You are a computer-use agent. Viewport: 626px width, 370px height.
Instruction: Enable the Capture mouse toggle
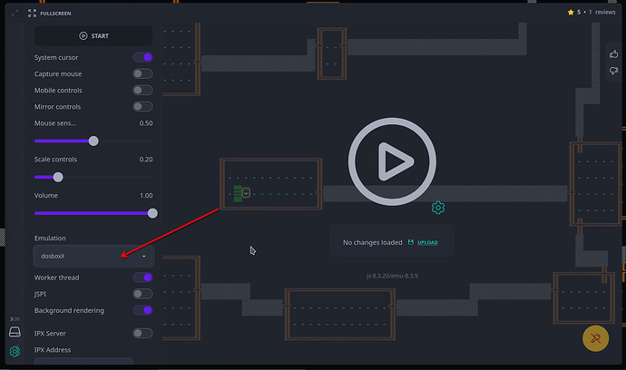pyautogui.click(x=142, y=73)
